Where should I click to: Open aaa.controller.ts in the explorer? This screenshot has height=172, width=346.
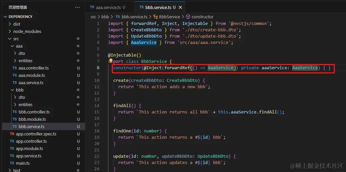pyautogui.click(x=34, y=68)
